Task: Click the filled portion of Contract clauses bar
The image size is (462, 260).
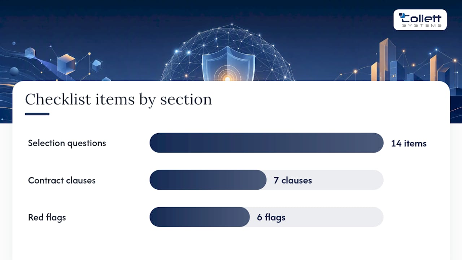Action: click(208, 180)
